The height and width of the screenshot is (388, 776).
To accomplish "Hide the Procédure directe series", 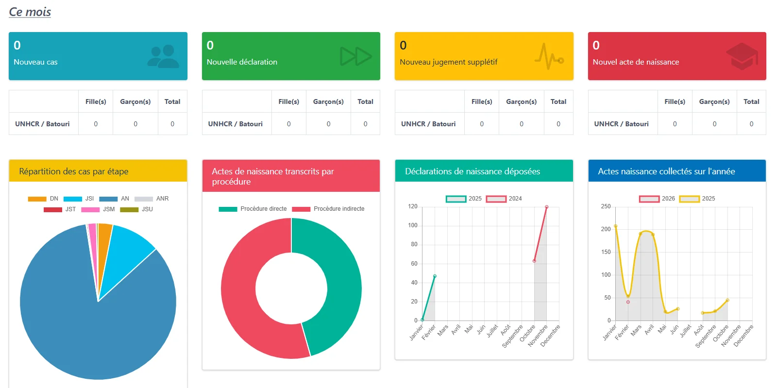I will point(253,209).
